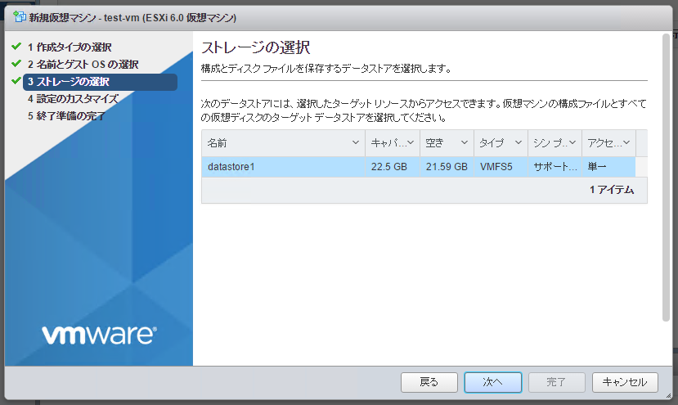678x405 pixels.
Task: Click the 次へ button
Action: click(x=493, y=383)
